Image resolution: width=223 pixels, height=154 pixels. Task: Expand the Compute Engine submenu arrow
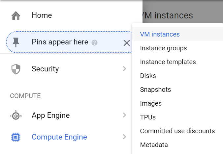click(124, 137)
